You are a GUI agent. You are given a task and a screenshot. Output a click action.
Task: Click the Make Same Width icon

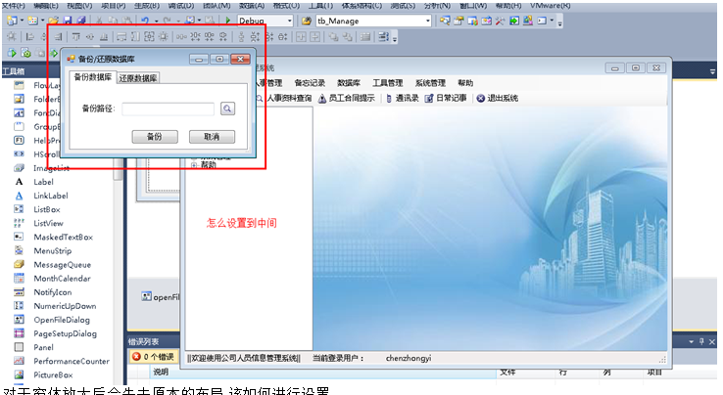point(121,37)
